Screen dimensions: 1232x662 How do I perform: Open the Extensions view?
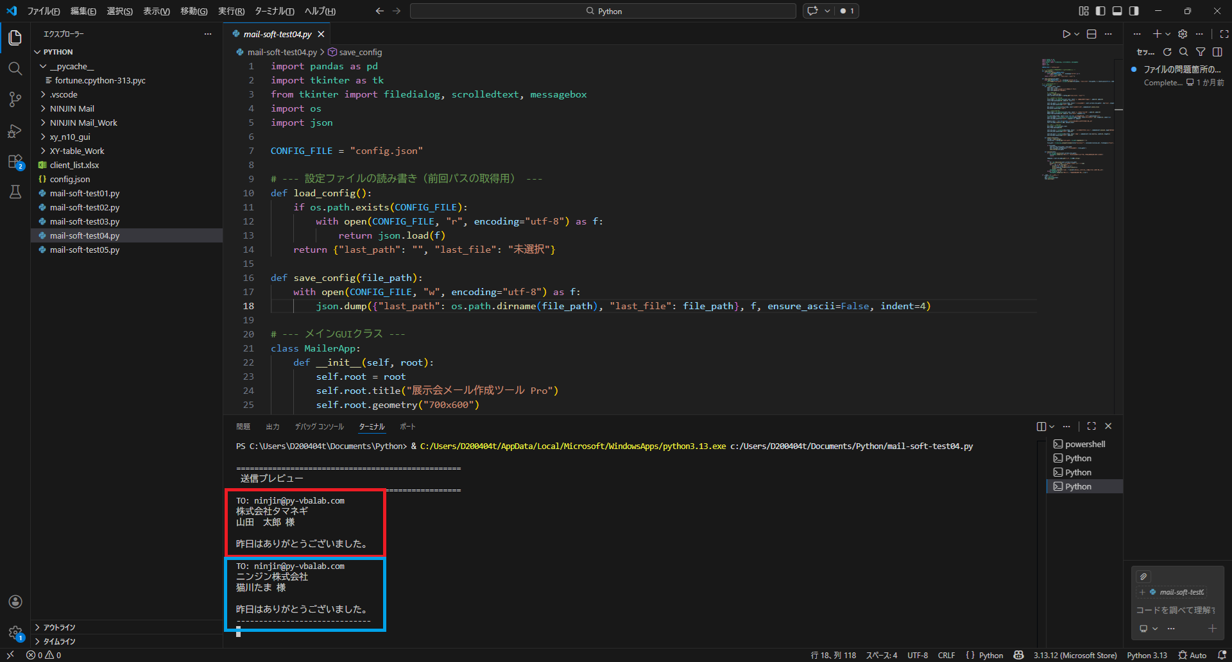[15, 162]
